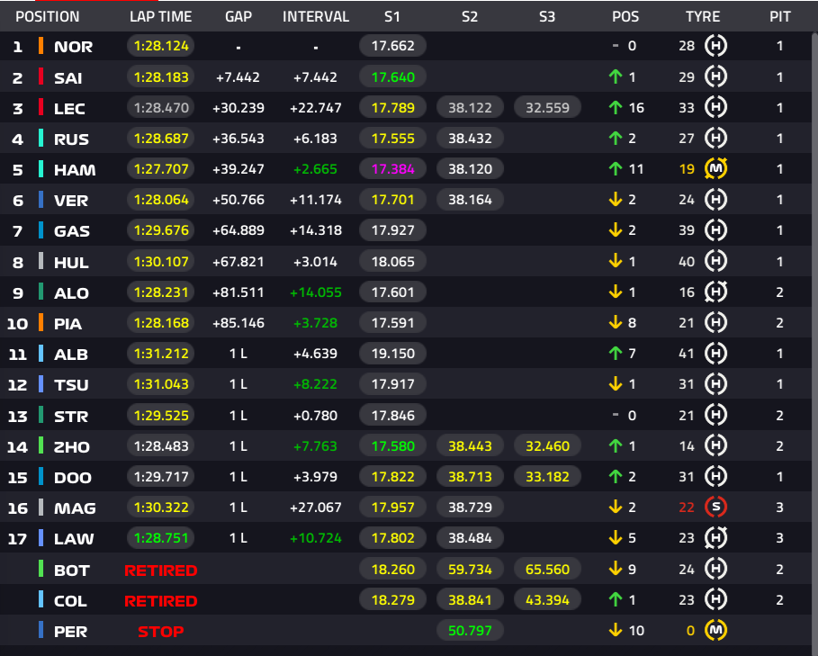Click the hard tyre icon in LEC row
Image resolution: width=818 pixels, height=656 pixels.
715,107
